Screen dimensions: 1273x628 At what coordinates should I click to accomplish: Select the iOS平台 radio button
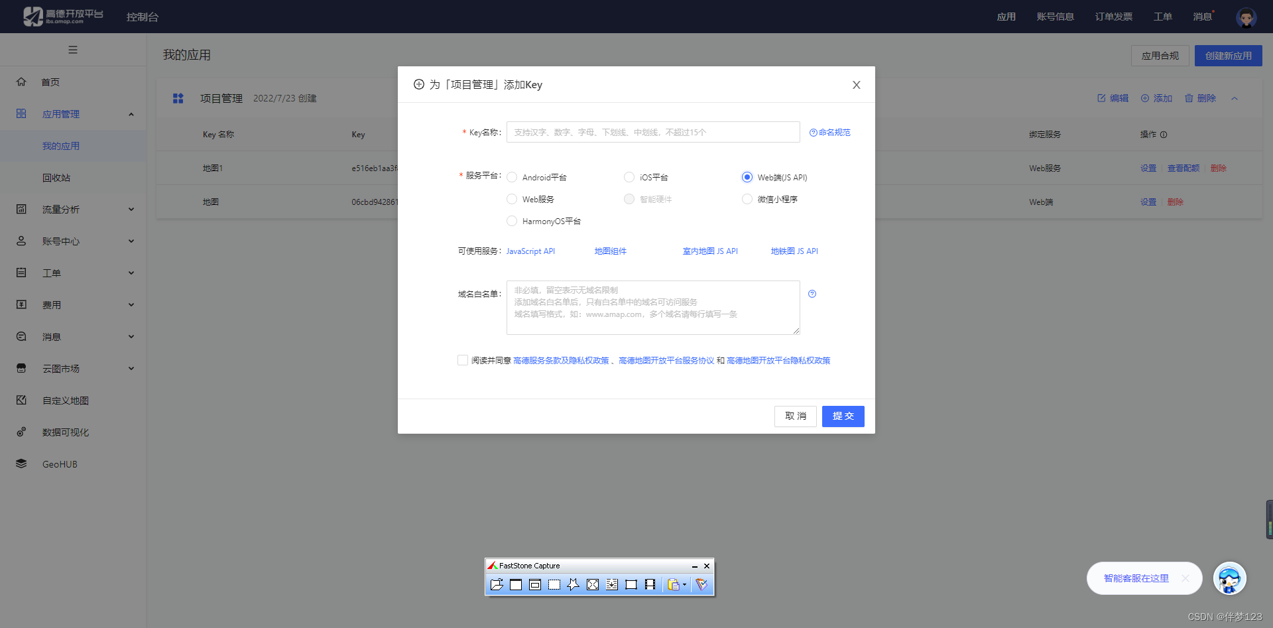629,177
